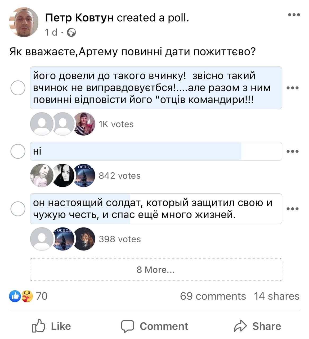Open three-dot menu for third poll option
Viewport: 309px width, 339px height.
click(293, 209)
